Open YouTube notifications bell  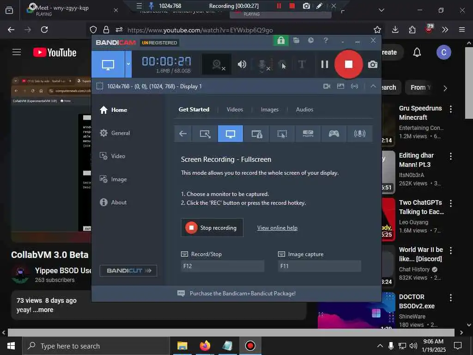pos(417,53)
